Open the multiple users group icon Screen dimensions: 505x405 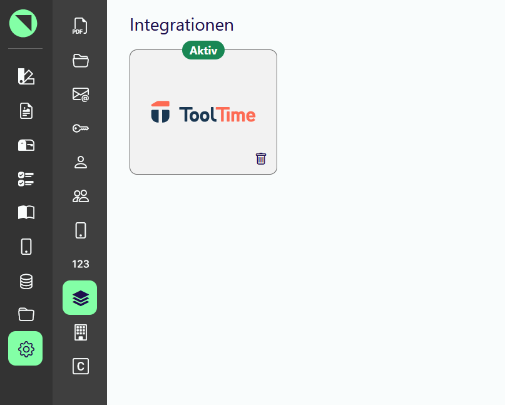[x=81, y=196]
